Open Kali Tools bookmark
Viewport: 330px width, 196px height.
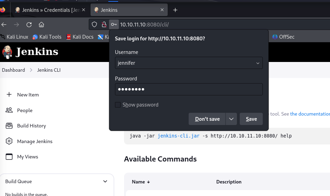[x=47, y=37]
